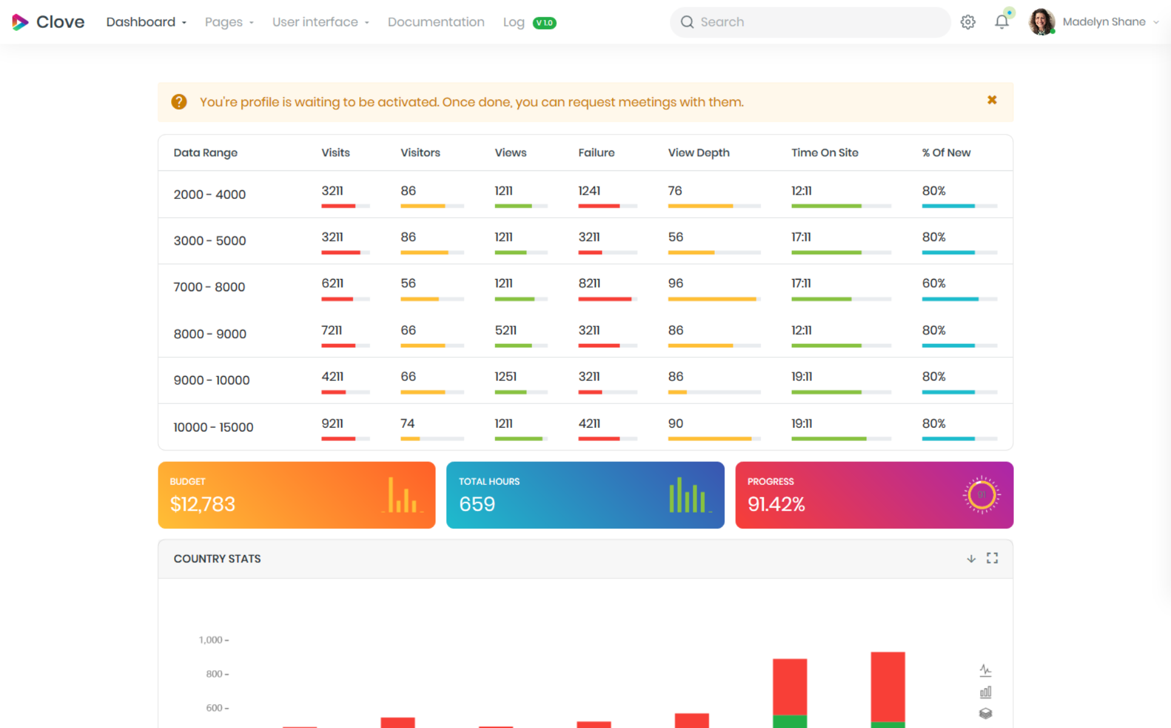Click the View Depth column header
1171x728 pixels.
(x=699, y=153)
